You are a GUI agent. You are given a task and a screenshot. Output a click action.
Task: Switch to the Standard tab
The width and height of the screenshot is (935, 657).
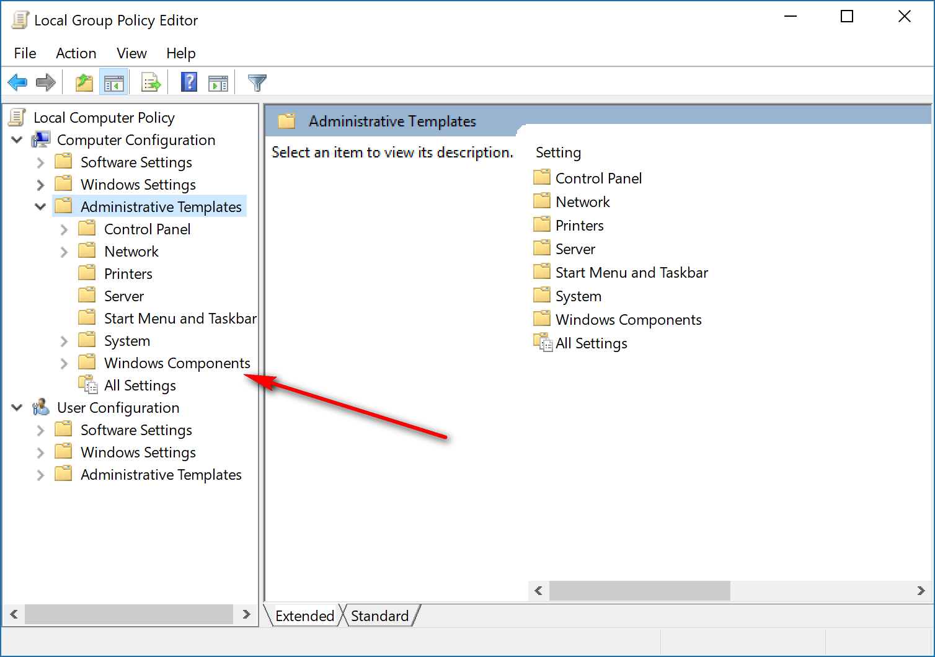[379, 615]
